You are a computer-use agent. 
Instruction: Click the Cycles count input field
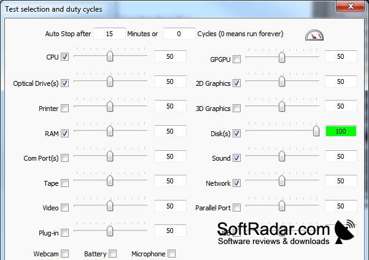coord(179,34)
